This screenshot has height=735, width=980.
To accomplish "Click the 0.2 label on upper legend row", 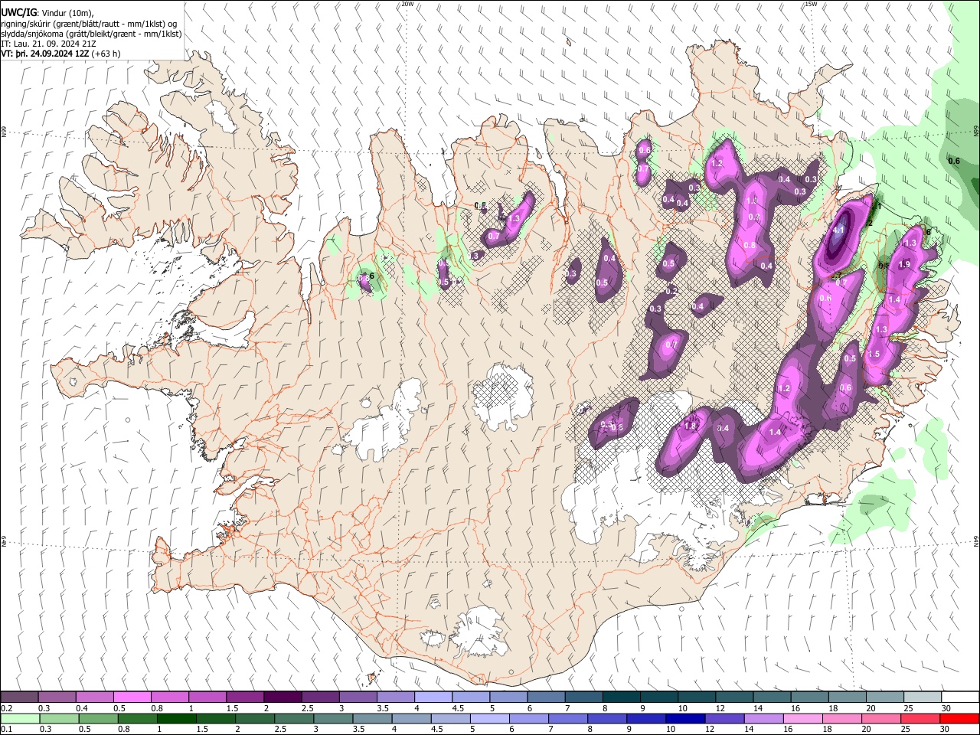I will pos(6,708).
